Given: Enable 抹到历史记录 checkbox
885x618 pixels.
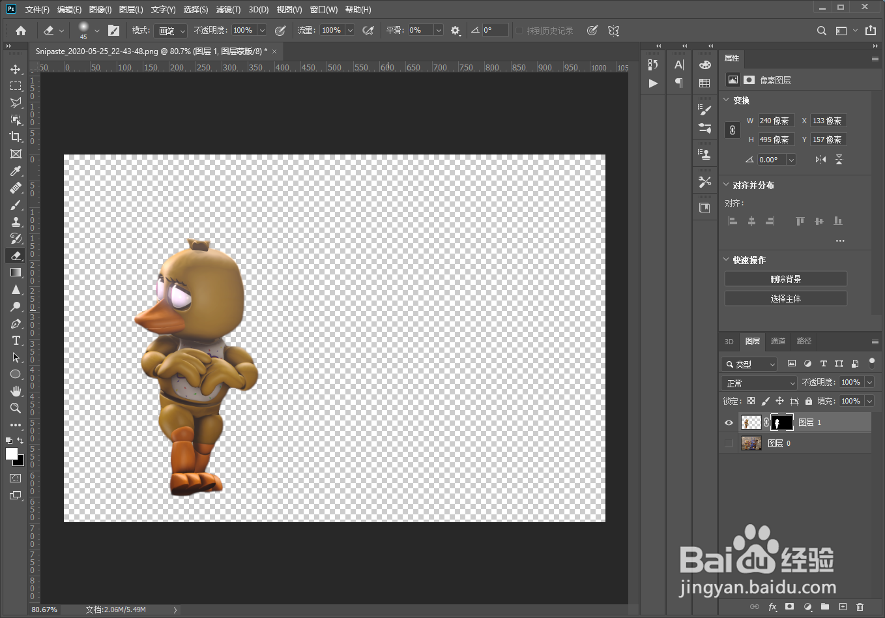Looking at the screenshot, I should pos(519,31).
